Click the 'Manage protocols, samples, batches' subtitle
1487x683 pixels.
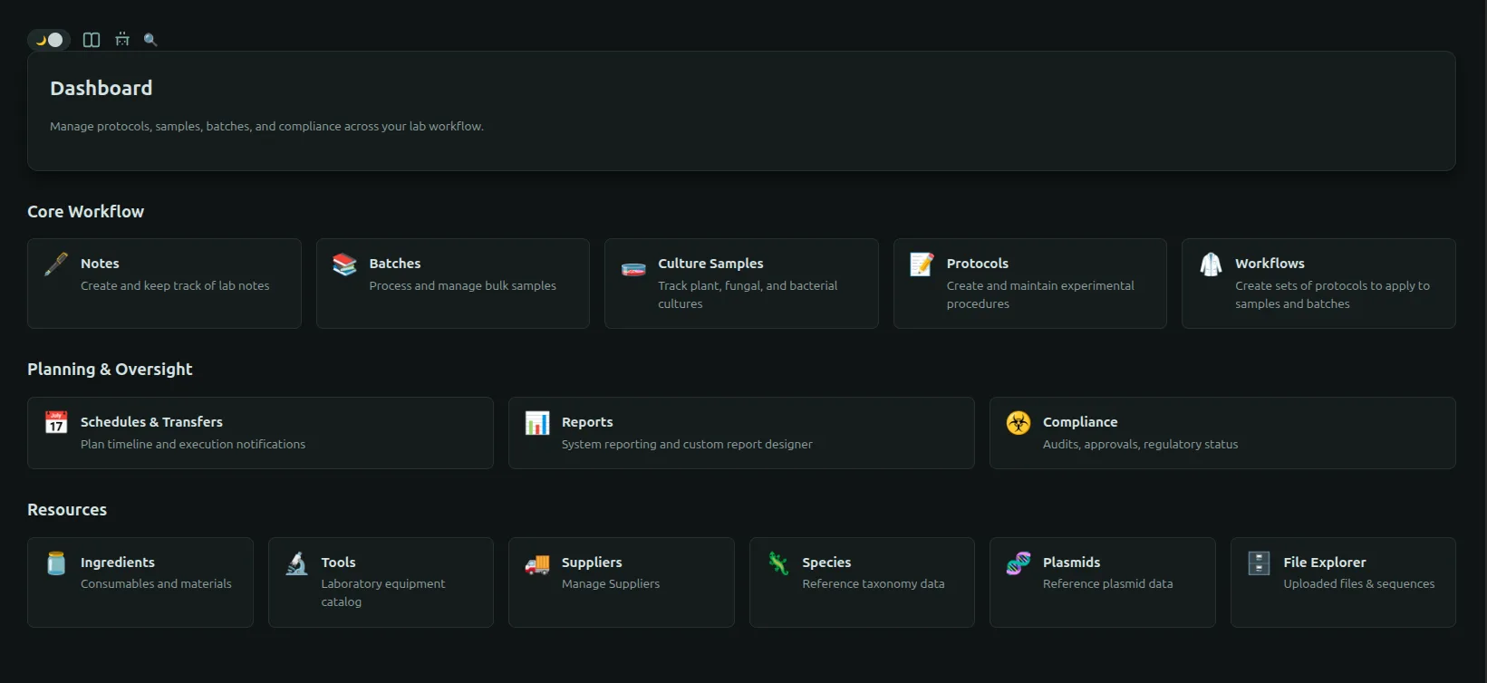click(266, 126)
